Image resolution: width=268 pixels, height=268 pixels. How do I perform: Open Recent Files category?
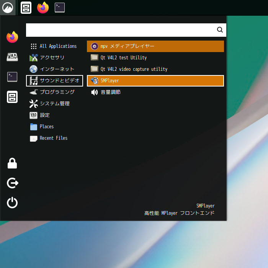point(54,138)
